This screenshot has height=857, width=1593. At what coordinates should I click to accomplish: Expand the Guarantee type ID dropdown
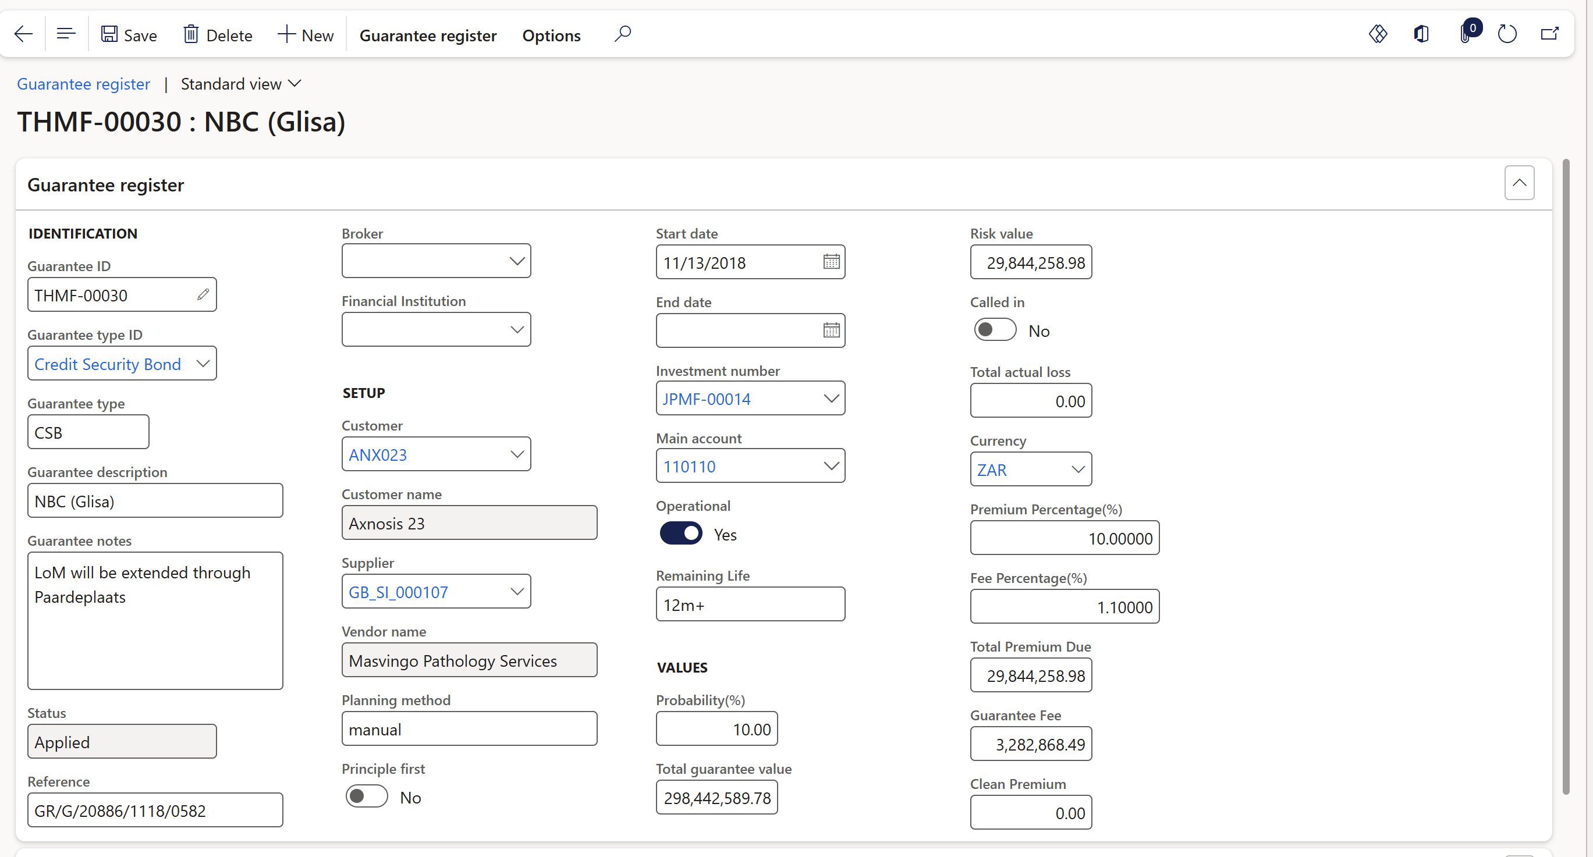coord(203,364)
